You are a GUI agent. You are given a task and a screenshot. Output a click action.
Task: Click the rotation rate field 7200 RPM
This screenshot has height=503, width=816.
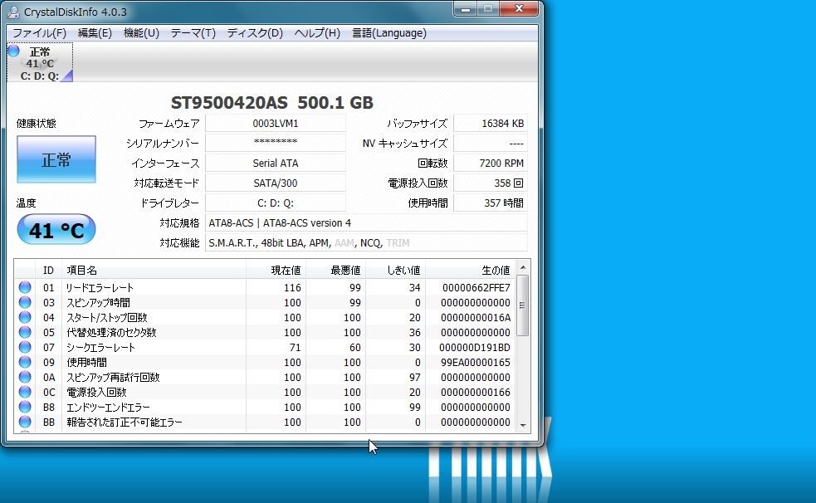(x=491, y=163)
